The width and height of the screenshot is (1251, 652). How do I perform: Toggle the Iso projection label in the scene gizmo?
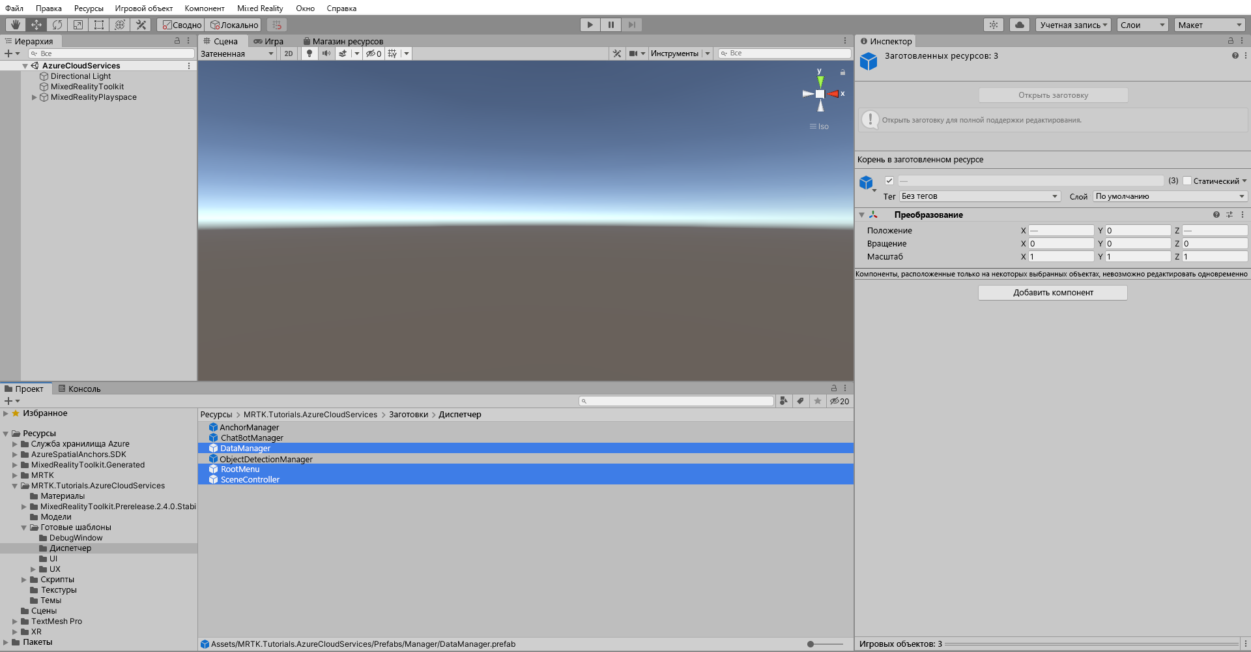tap(820, 126)
